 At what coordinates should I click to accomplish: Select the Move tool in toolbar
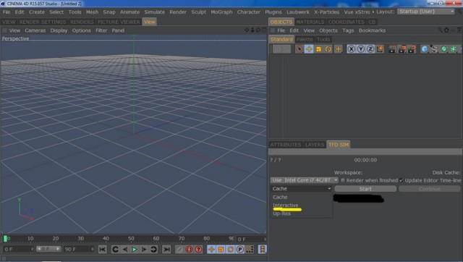click(x=309, y=49)
